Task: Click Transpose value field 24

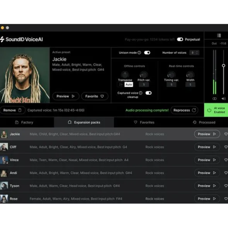Action: [x=121, y=84]
